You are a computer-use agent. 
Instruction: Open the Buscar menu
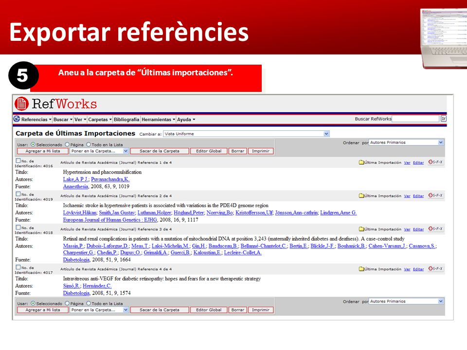coord(63,120)
